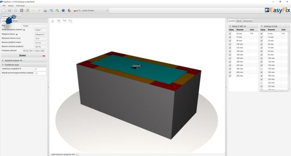Screen dimensions: 291x156
Task: Redo the action via green toolbar arrow
Action: 39,11
